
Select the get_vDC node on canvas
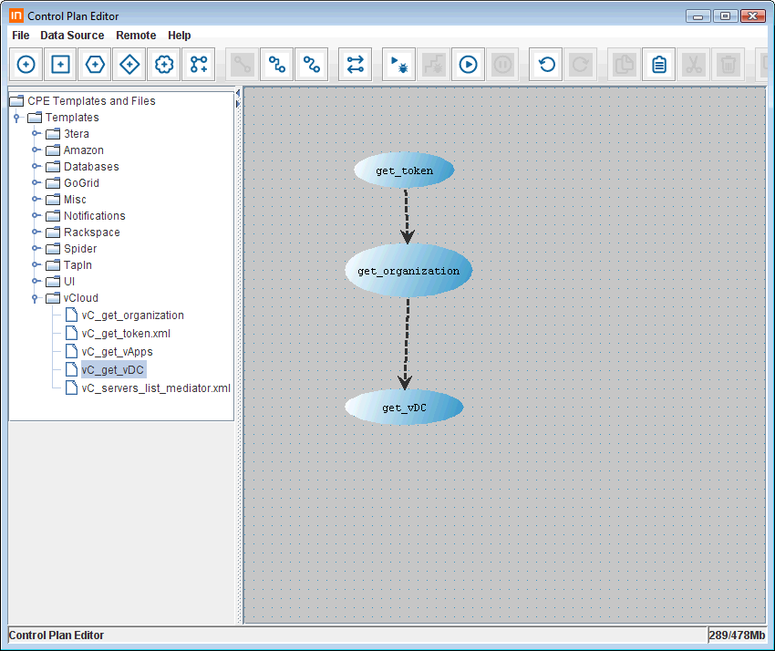[x=404, y=408]
